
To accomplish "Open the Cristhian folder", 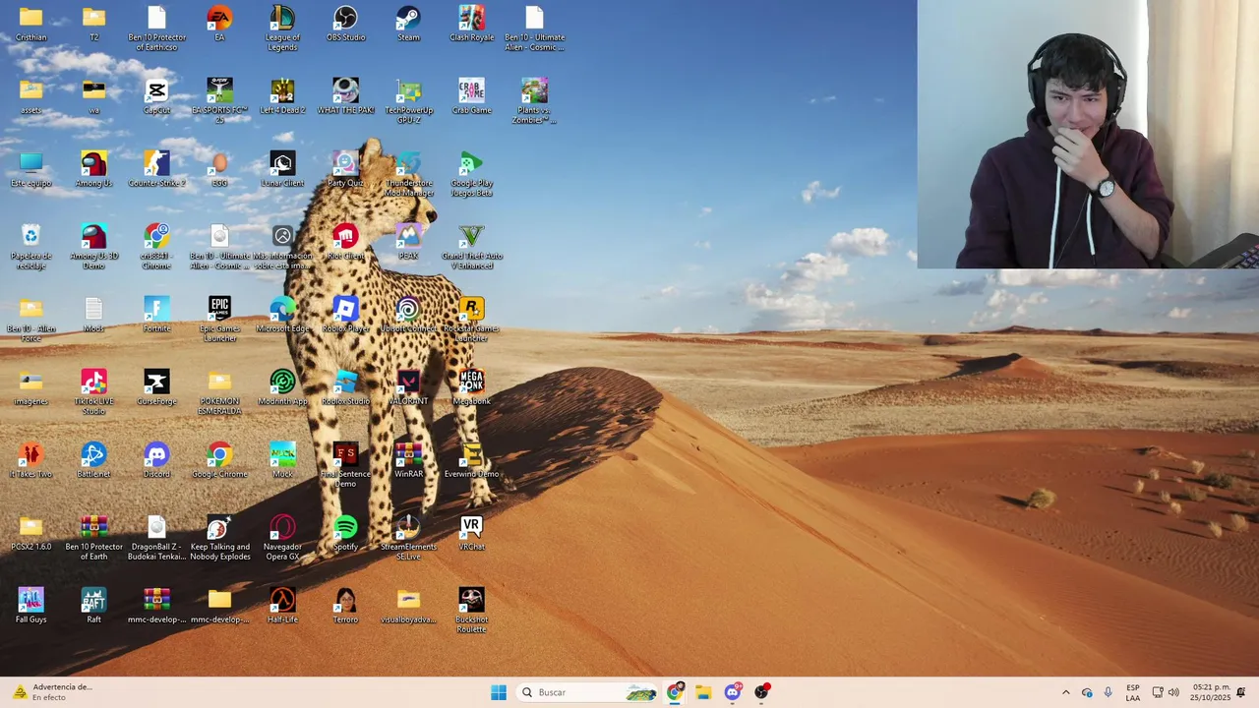I will point(30,24).
